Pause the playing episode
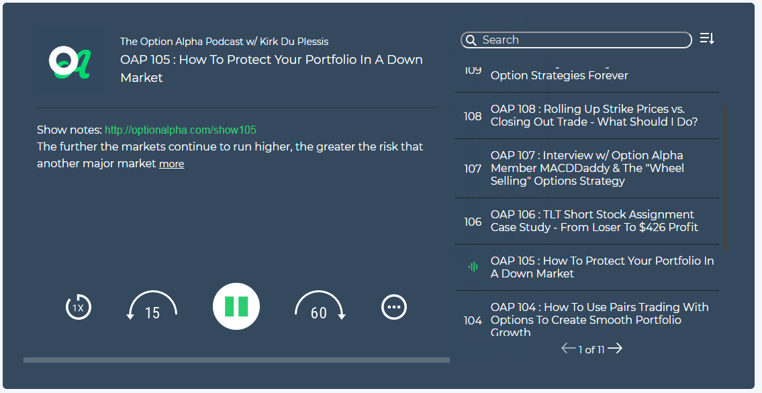Image resolution: width=762 pixels, height=393 pixels. click(x=236, y=306)
